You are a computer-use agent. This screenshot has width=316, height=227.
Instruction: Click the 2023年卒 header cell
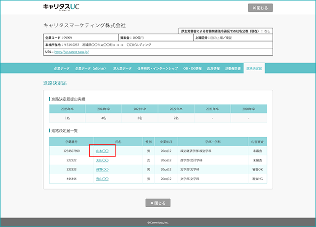(140, 109)
